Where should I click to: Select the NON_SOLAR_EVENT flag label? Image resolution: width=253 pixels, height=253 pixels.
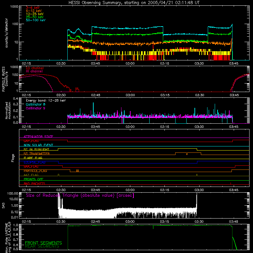38,145
